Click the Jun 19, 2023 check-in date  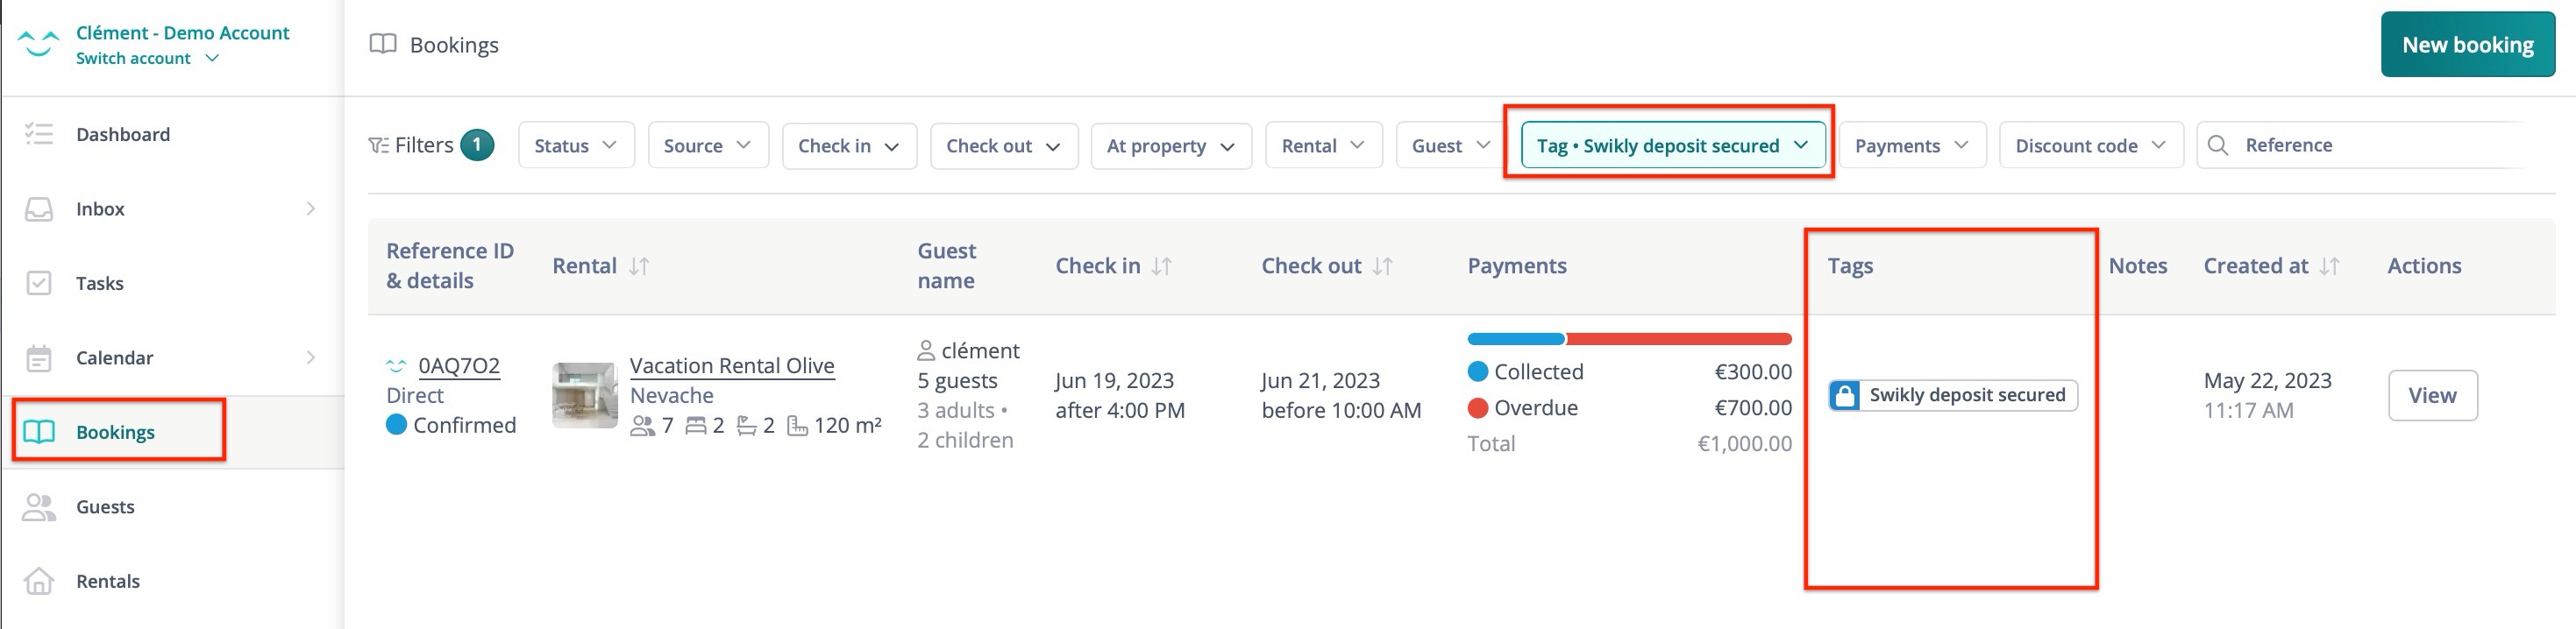pyautogui.click(x=1114, y=380)
